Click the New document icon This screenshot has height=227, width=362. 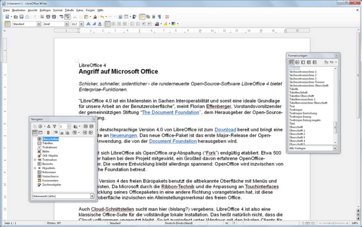[7, 17]
